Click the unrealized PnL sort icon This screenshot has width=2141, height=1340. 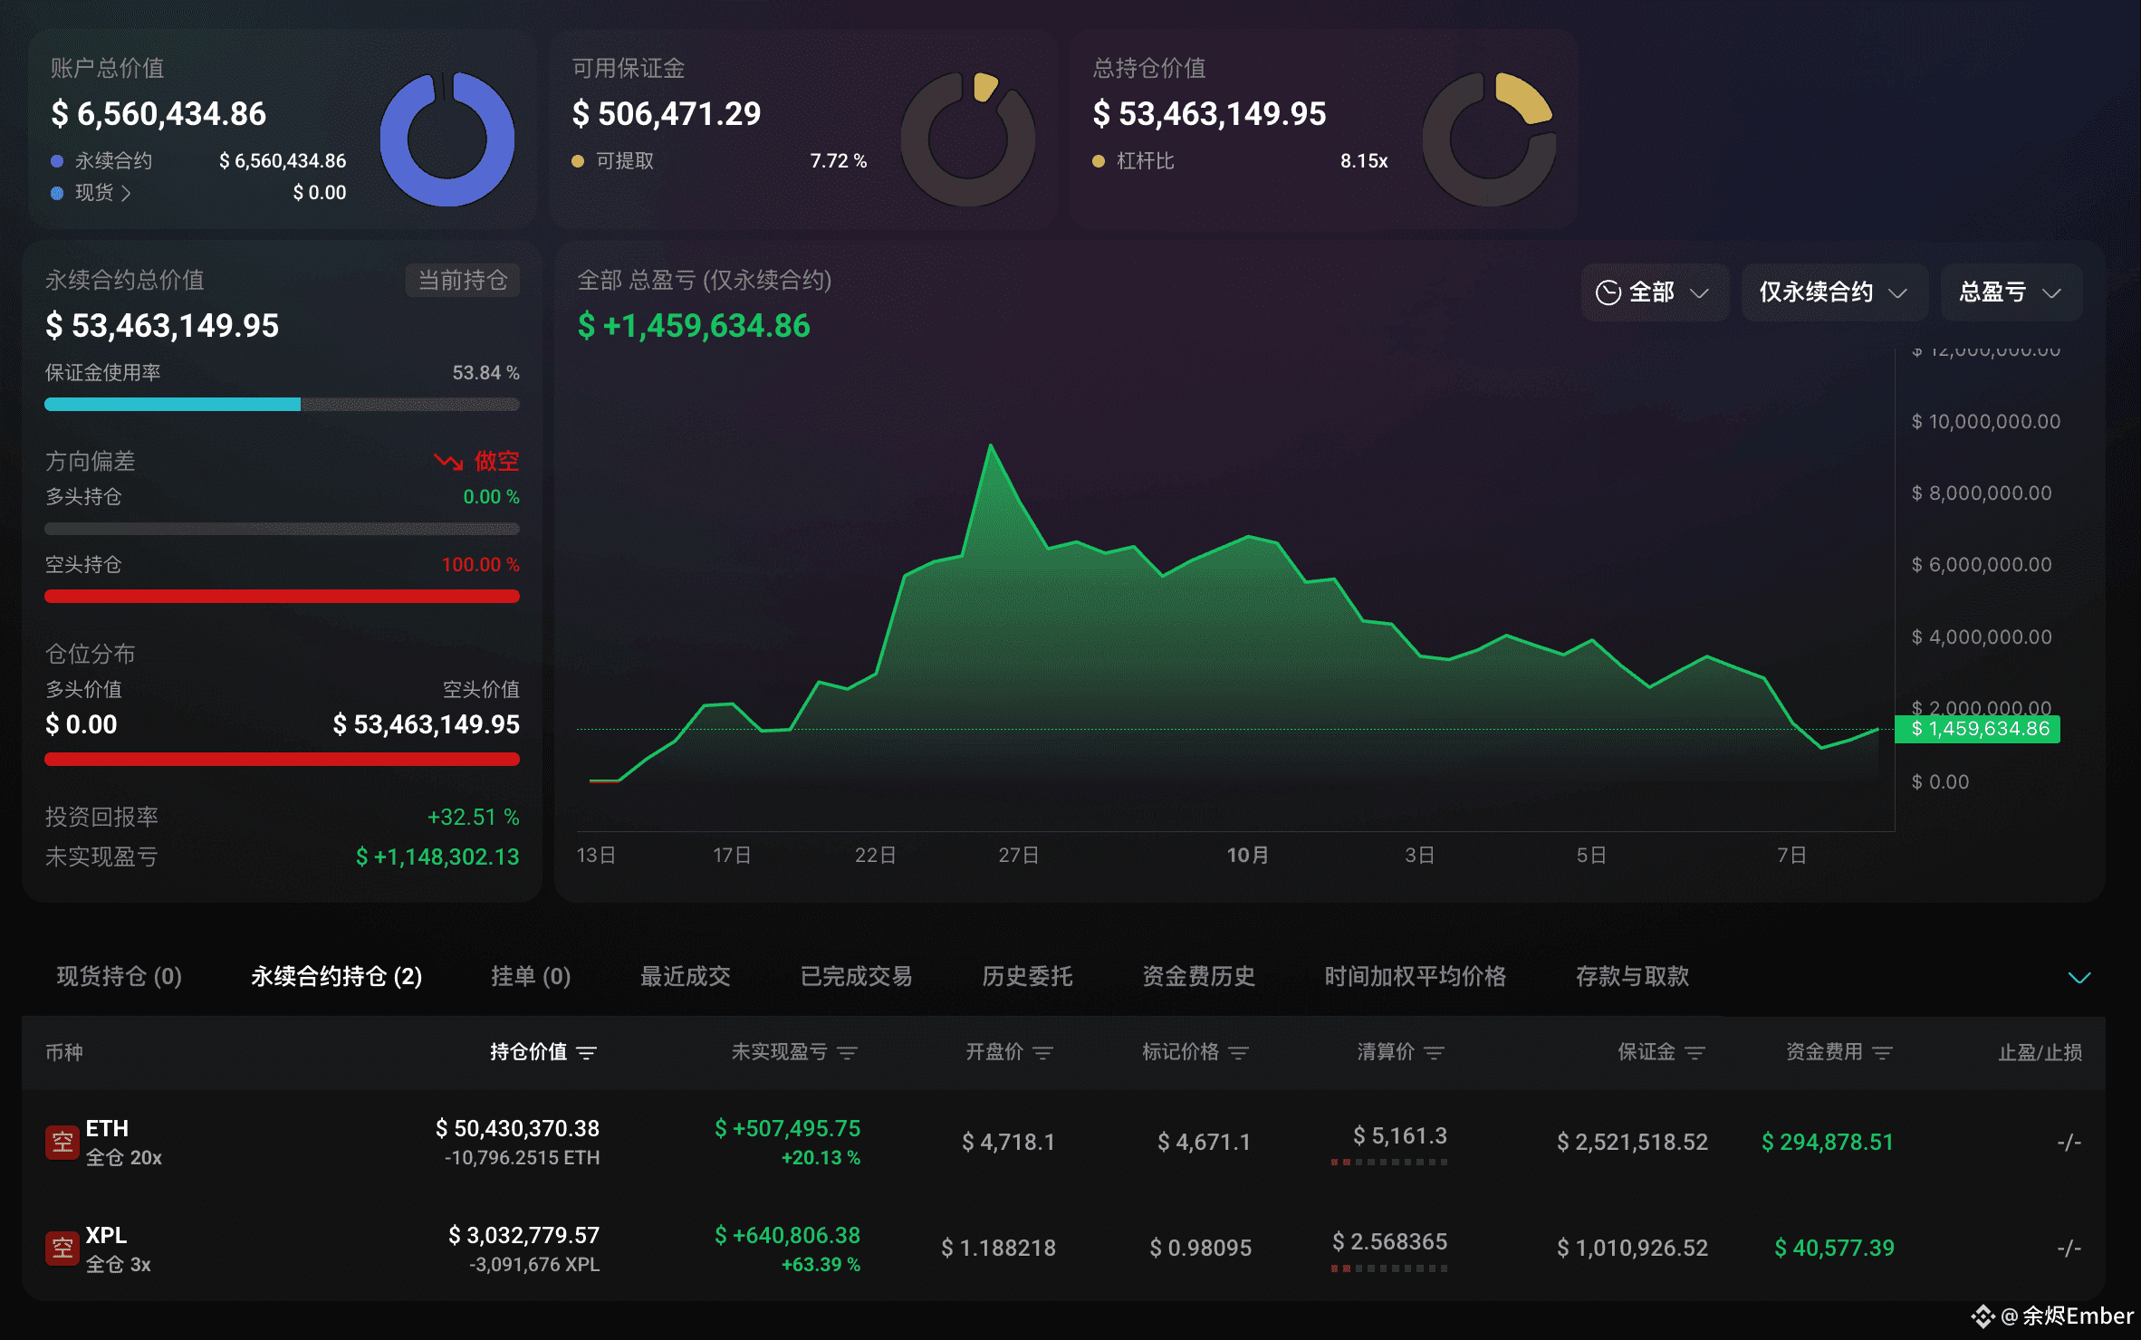[x=848, y=1052]
